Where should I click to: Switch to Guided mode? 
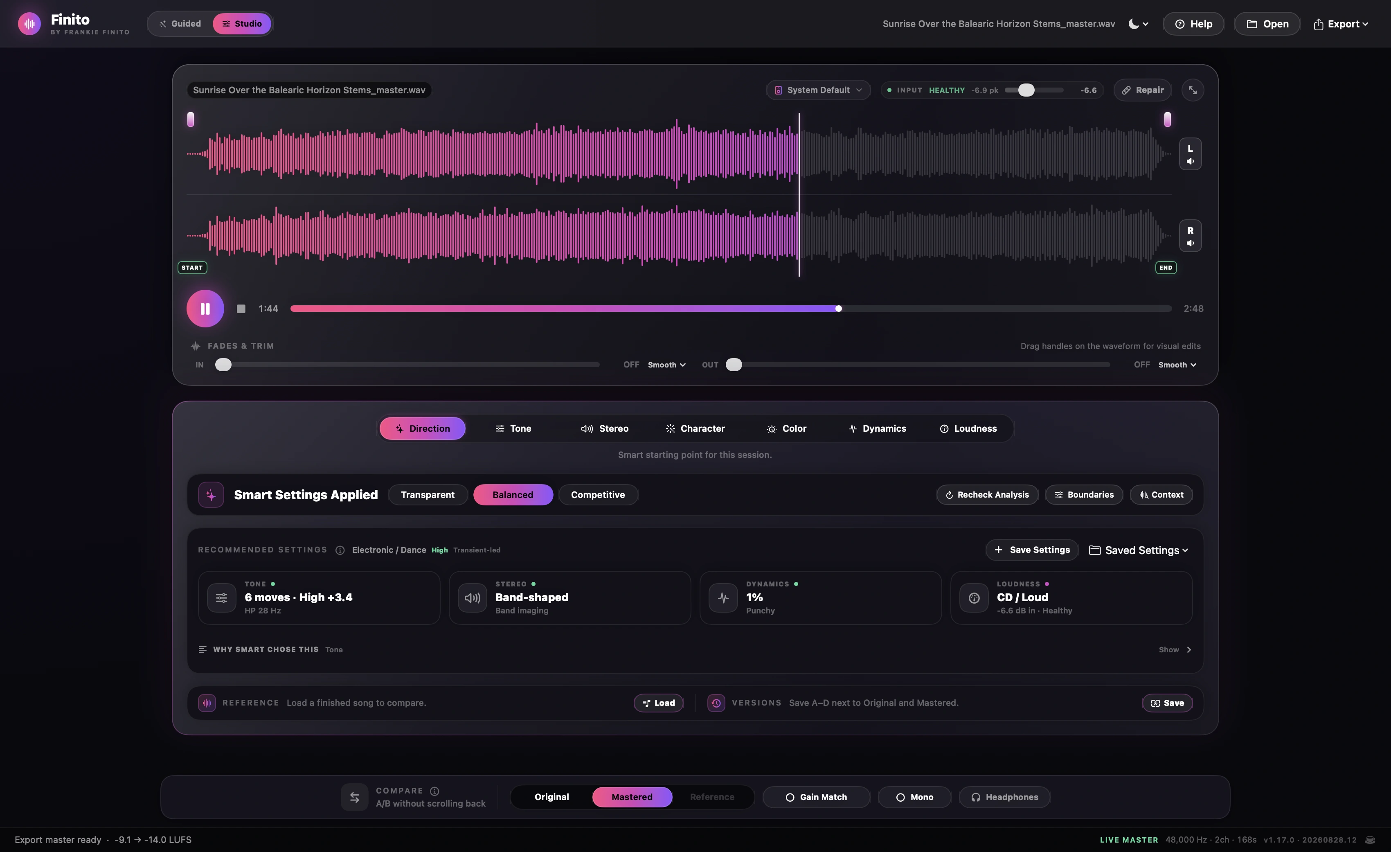click(x=180, y=24)
